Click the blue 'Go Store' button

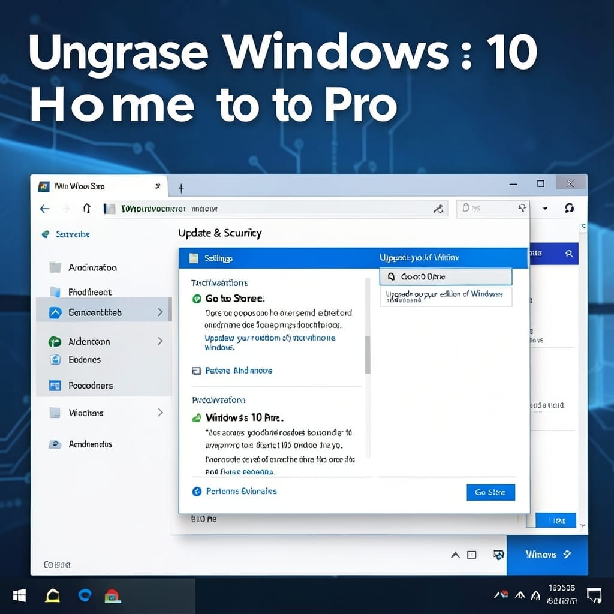[x=490, y=492]
